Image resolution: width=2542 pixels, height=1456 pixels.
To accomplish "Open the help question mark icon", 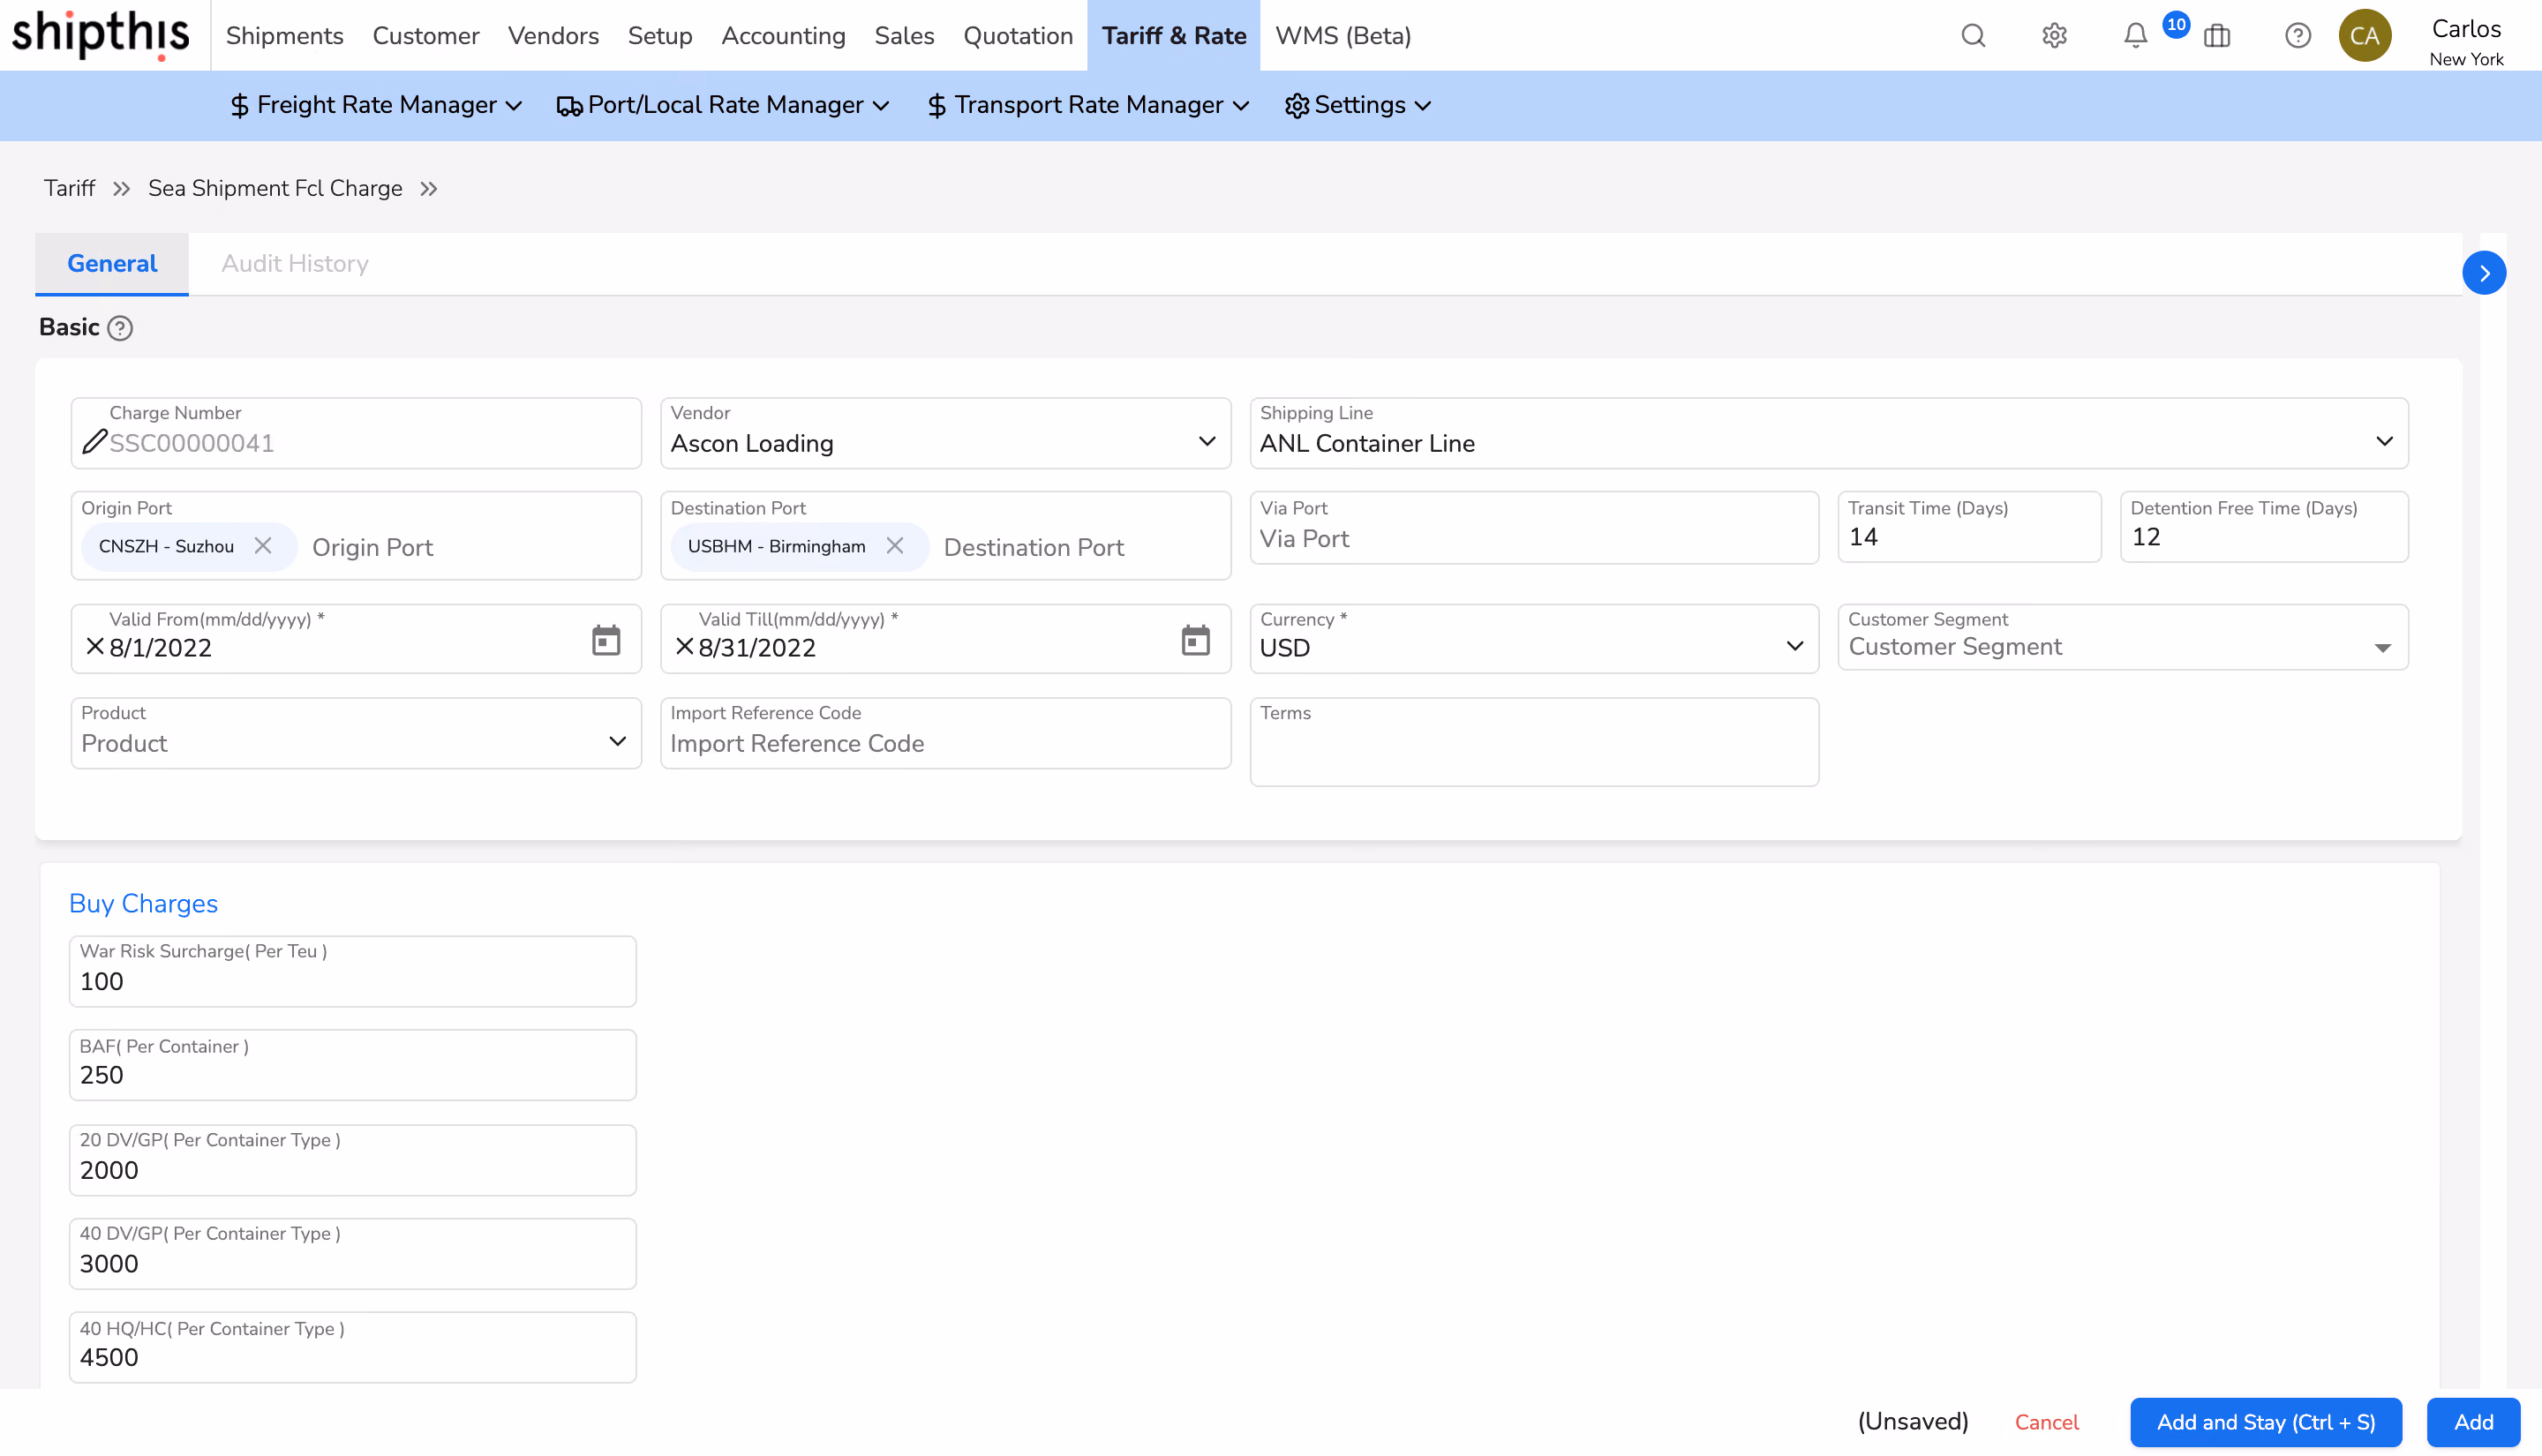I will (2298, 36).
